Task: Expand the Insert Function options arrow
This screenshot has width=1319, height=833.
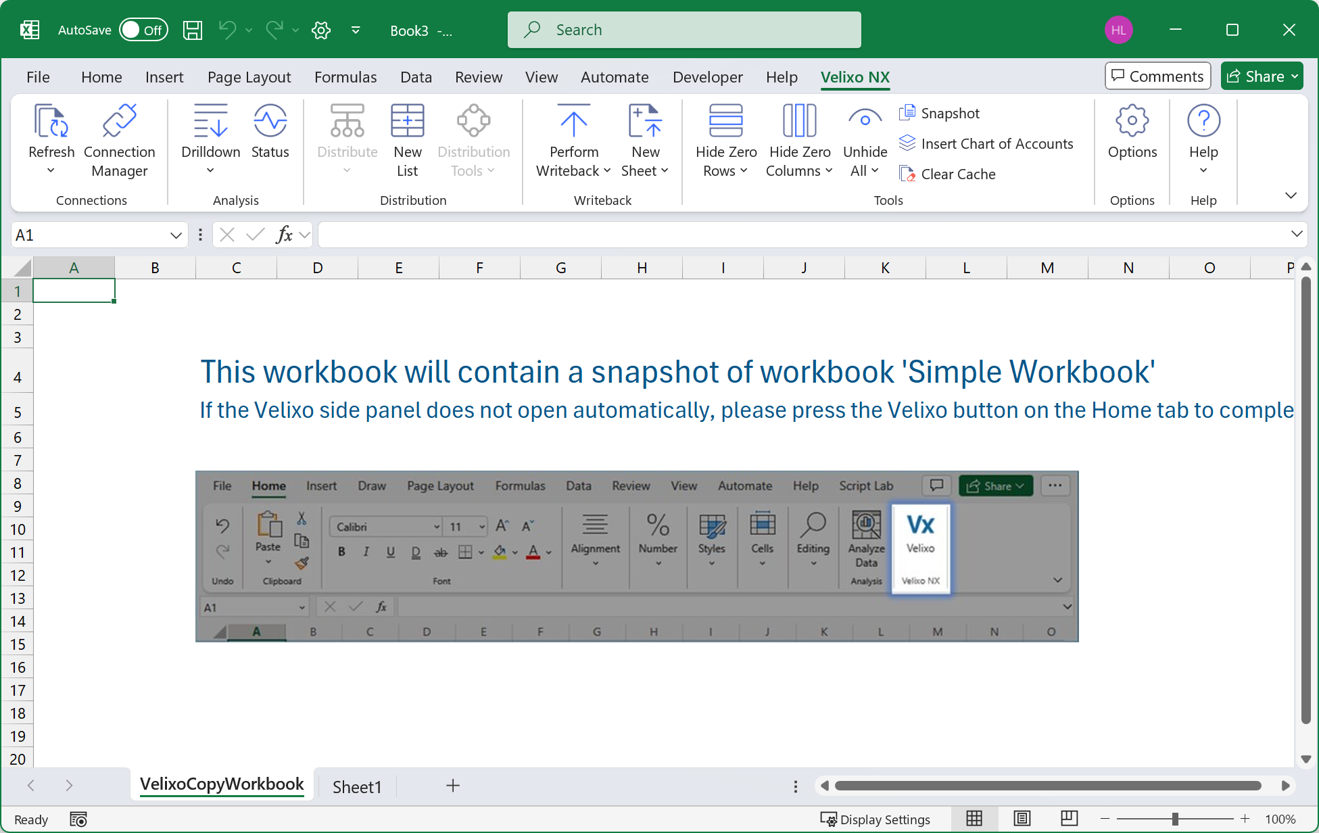Action: [x=304, y=235]
